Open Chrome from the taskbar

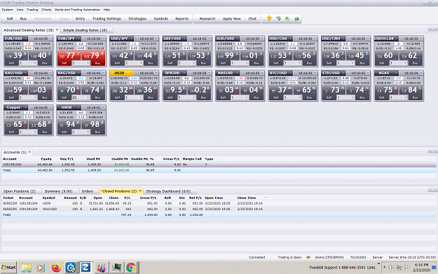(x=131, y=268)
